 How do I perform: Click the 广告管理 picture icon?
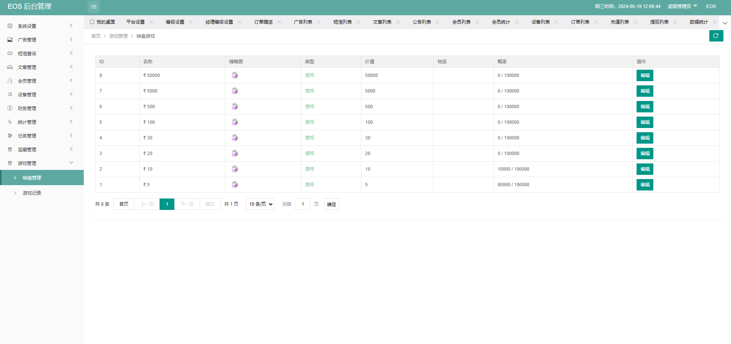(10, 40)
